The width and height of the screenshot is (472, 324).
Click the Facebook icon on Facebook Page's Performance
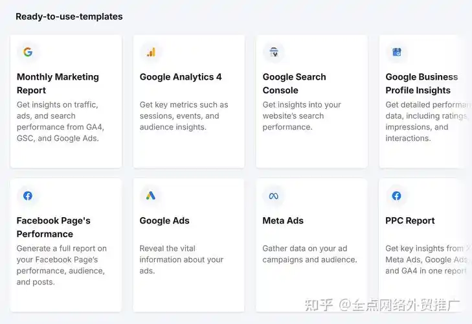click(x=28, y=196)
